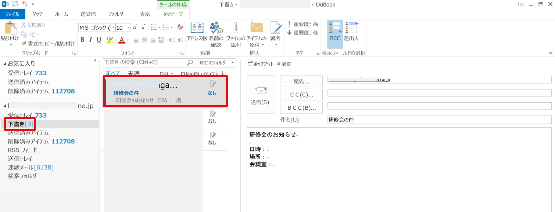Open the font size dropdown
555x212 pixels.
pos(128,28)
